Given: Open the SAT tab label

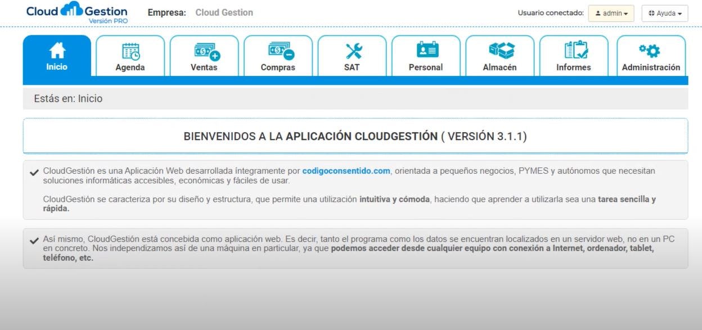Looking at the screenshot, I should [352, 67].
